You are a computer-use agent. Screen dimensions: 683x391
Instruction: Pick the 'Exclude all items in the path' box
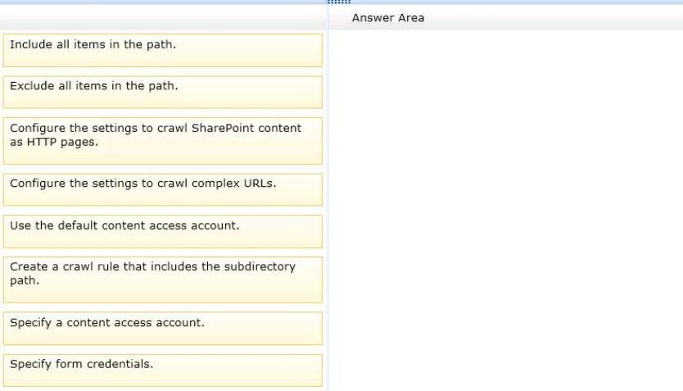click(162, 92)
